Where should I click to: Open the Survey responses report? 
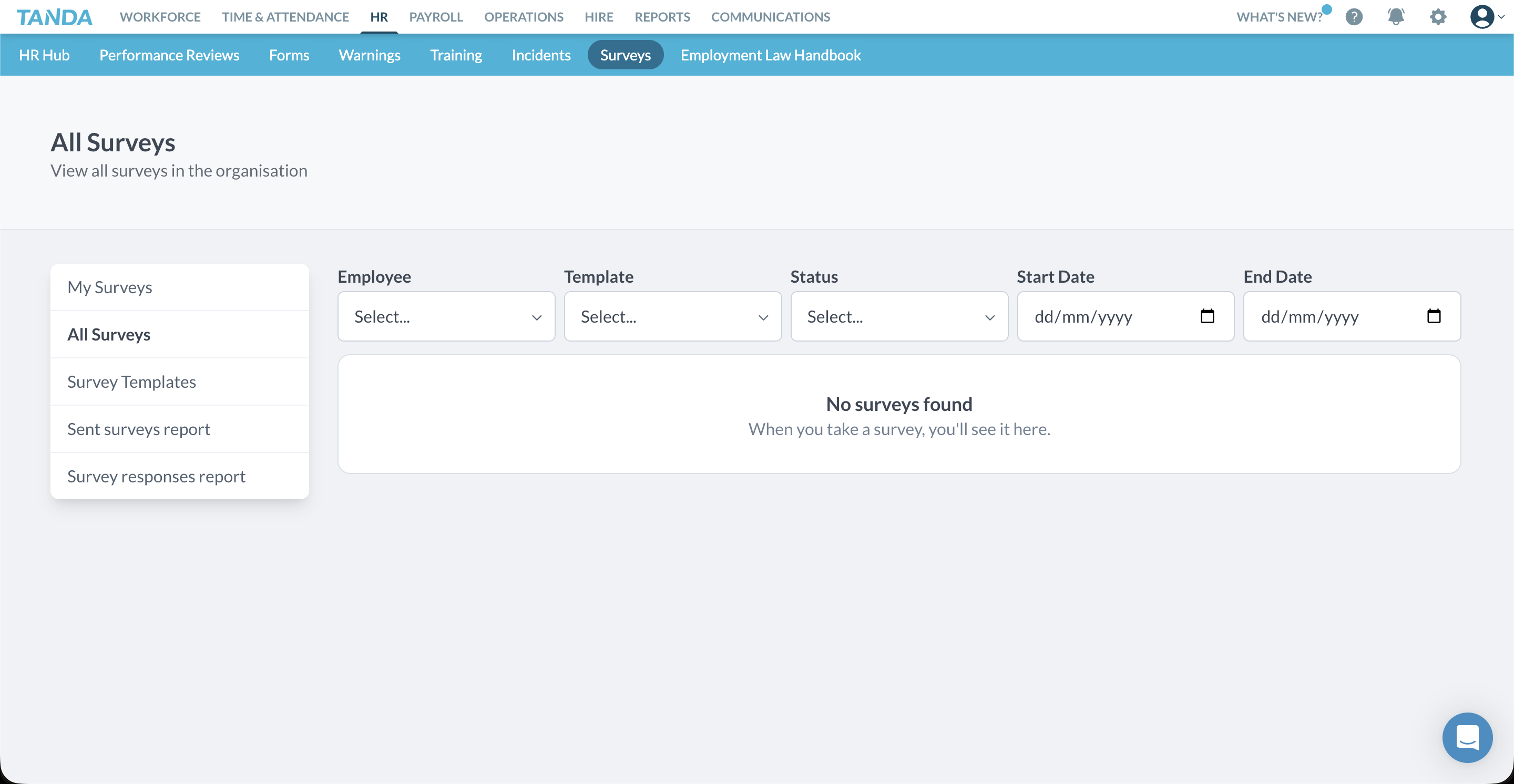coord(156,476)
